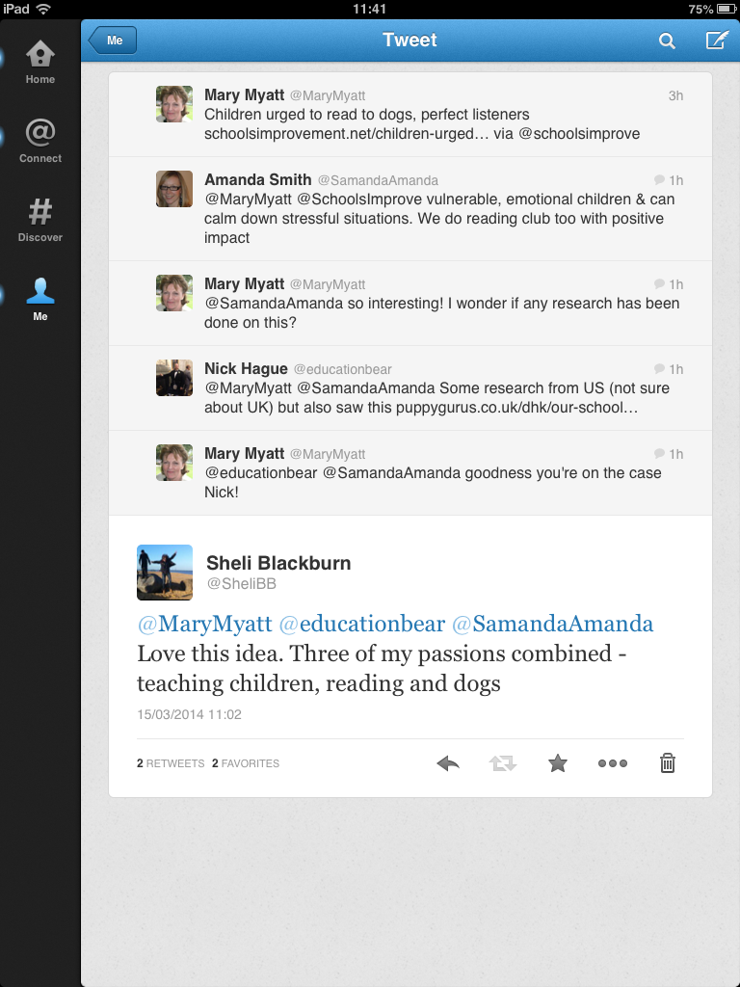
Task: Open @MaryMyatt mention in Sheli's tweet
Action: click(x=204, y=624)
